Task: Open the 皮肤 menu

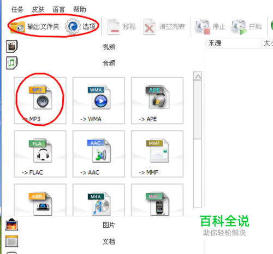Action: [x=38, y=9]
